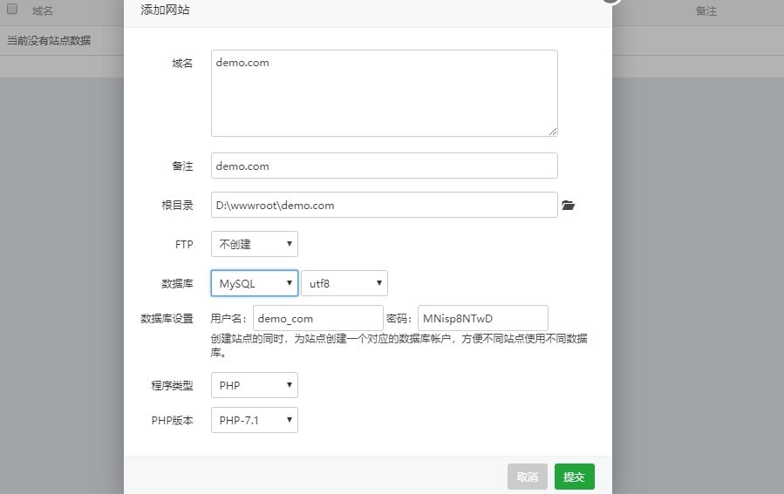Image resolution: width=784 pixels, height=494 pixels.
Task: Click the database 用户名 field demo_com
Action: [x=317, y=318]
